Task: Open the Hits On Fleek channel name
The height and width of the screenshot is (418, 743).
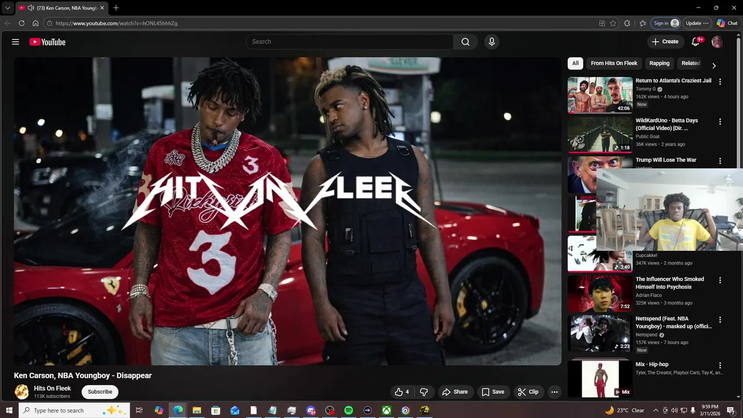Action: pos(52,388)
